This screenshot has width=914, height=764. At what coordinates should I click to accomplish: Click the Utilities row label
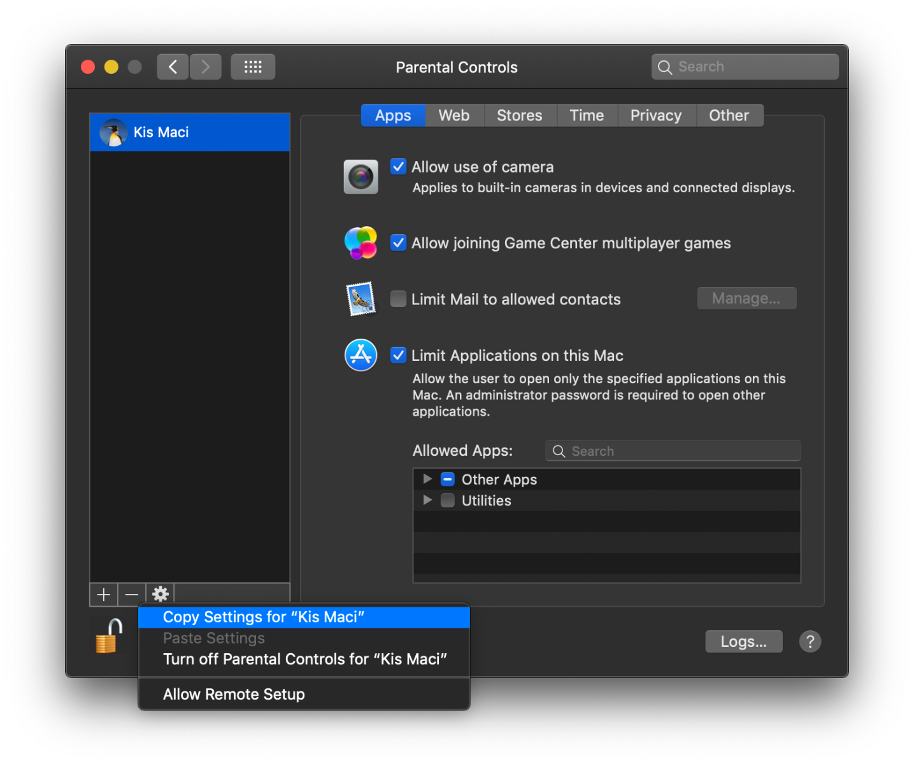pos(487,500)
